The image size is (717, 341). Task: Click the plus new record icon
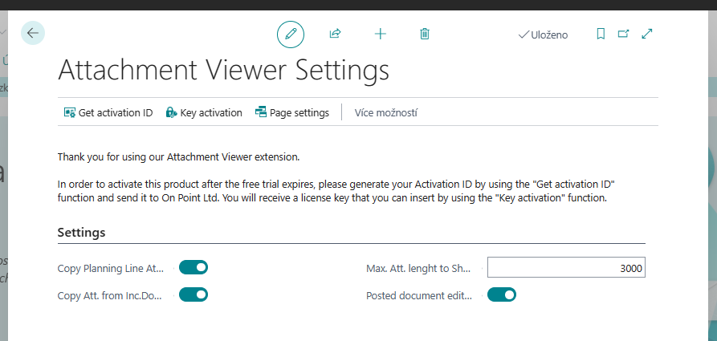click(381, 34)
